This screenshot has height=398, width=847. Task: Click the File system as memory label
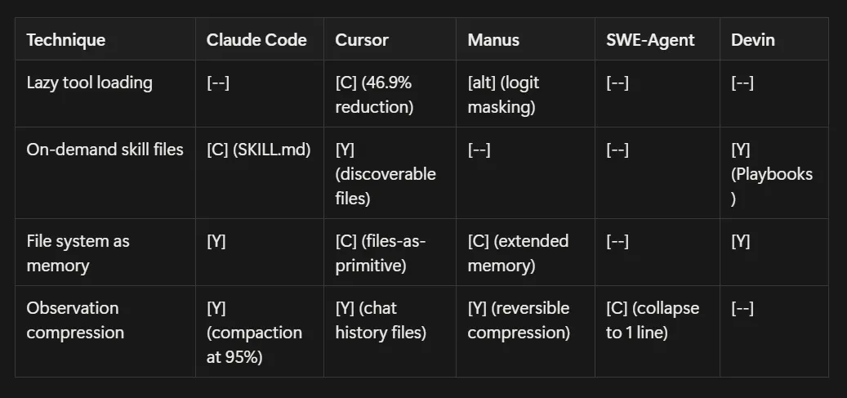click(x=78, y=253)
